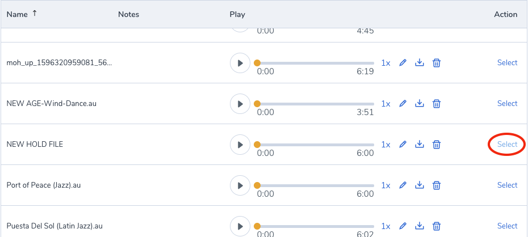The image size is (528, 237).
Task: Click pencil icon for moh_up_1596320959081 row
Action: (x=403, y=63)
